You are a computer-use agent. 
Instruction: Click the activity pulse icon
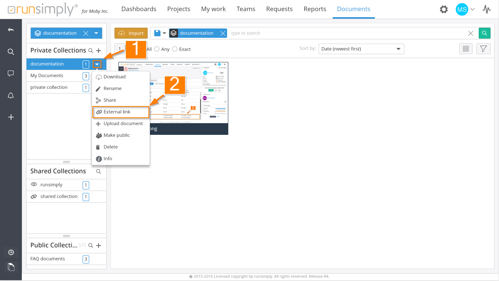[x=487, y=9]
